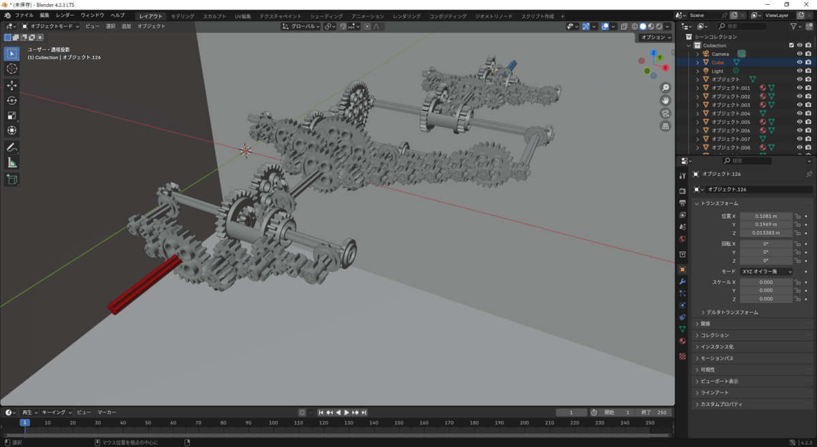The width and height of the screenshot is (817, 447).
Task: Toggle X-ray view in viewport header
Action: (x=623, y=27)
